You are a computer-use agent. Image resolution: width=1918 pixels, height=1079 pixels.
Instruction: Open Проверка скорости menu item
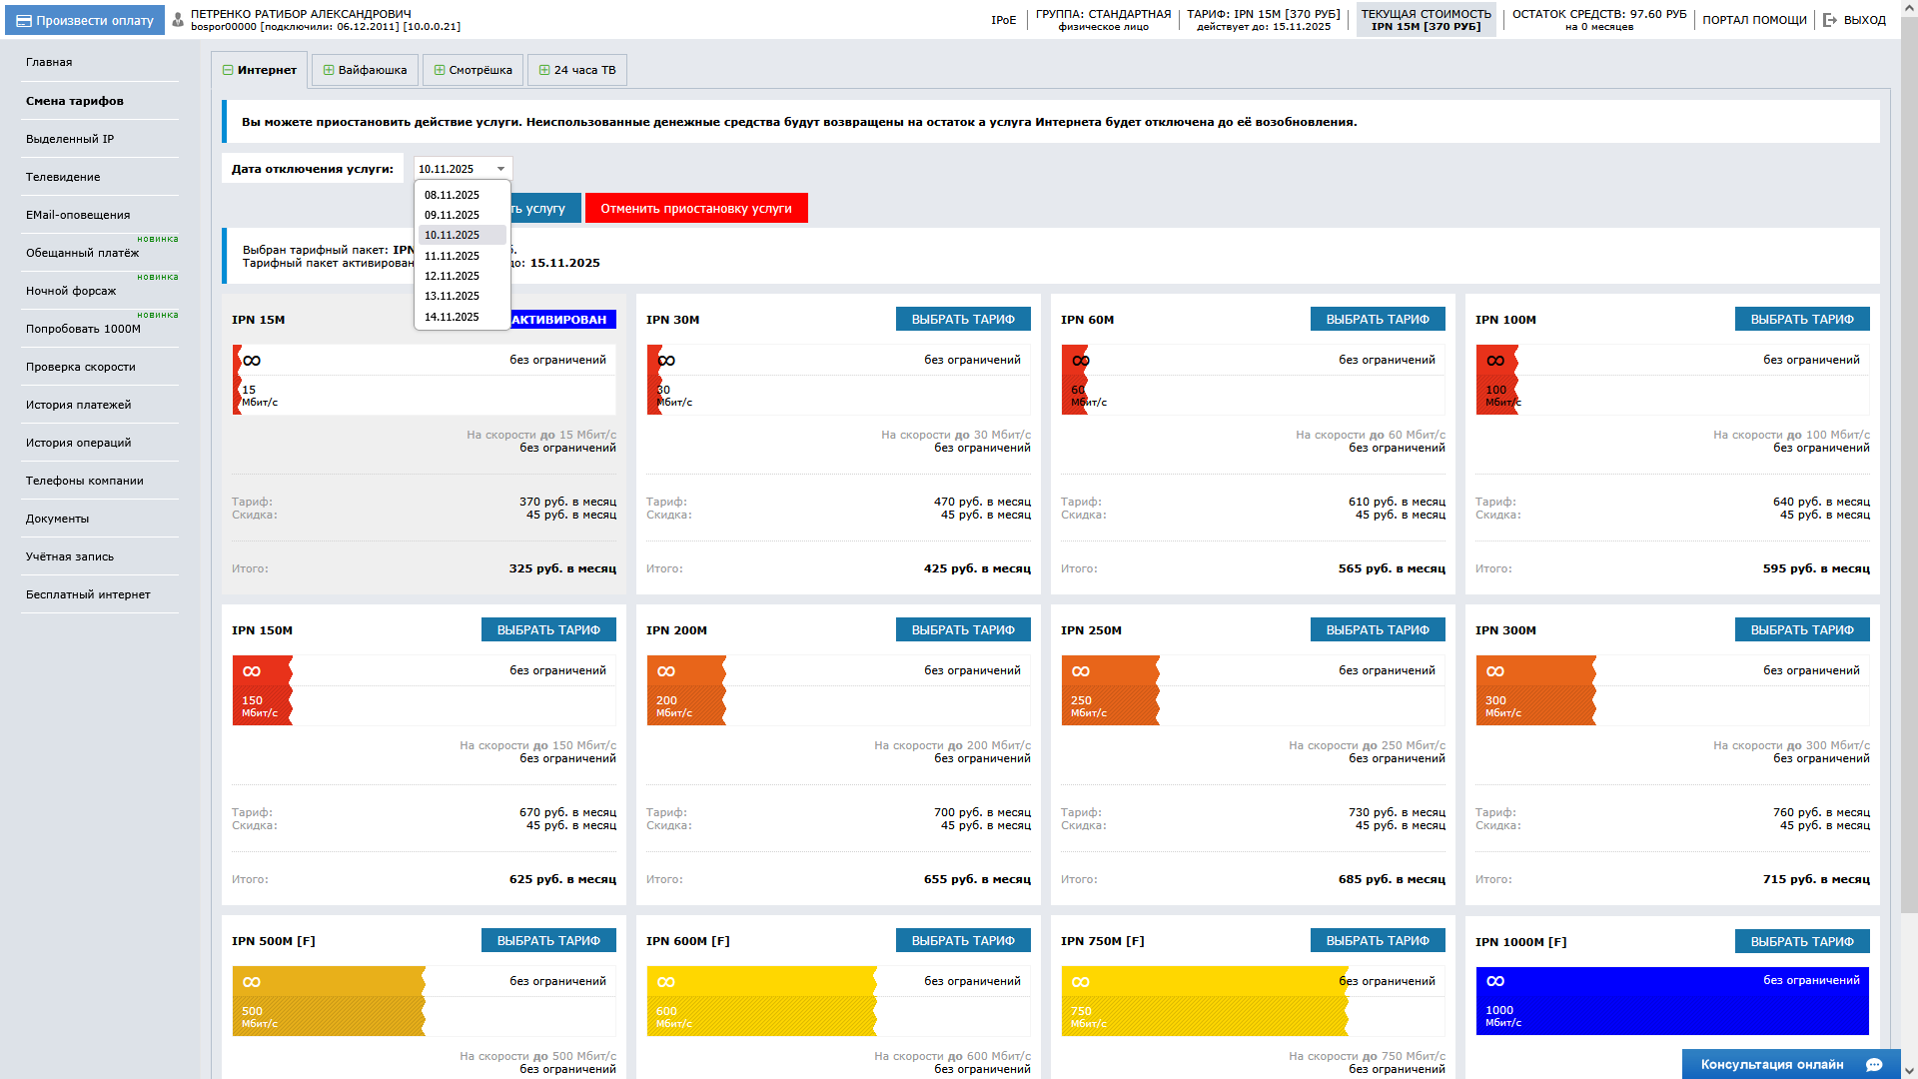coord(80,367)
